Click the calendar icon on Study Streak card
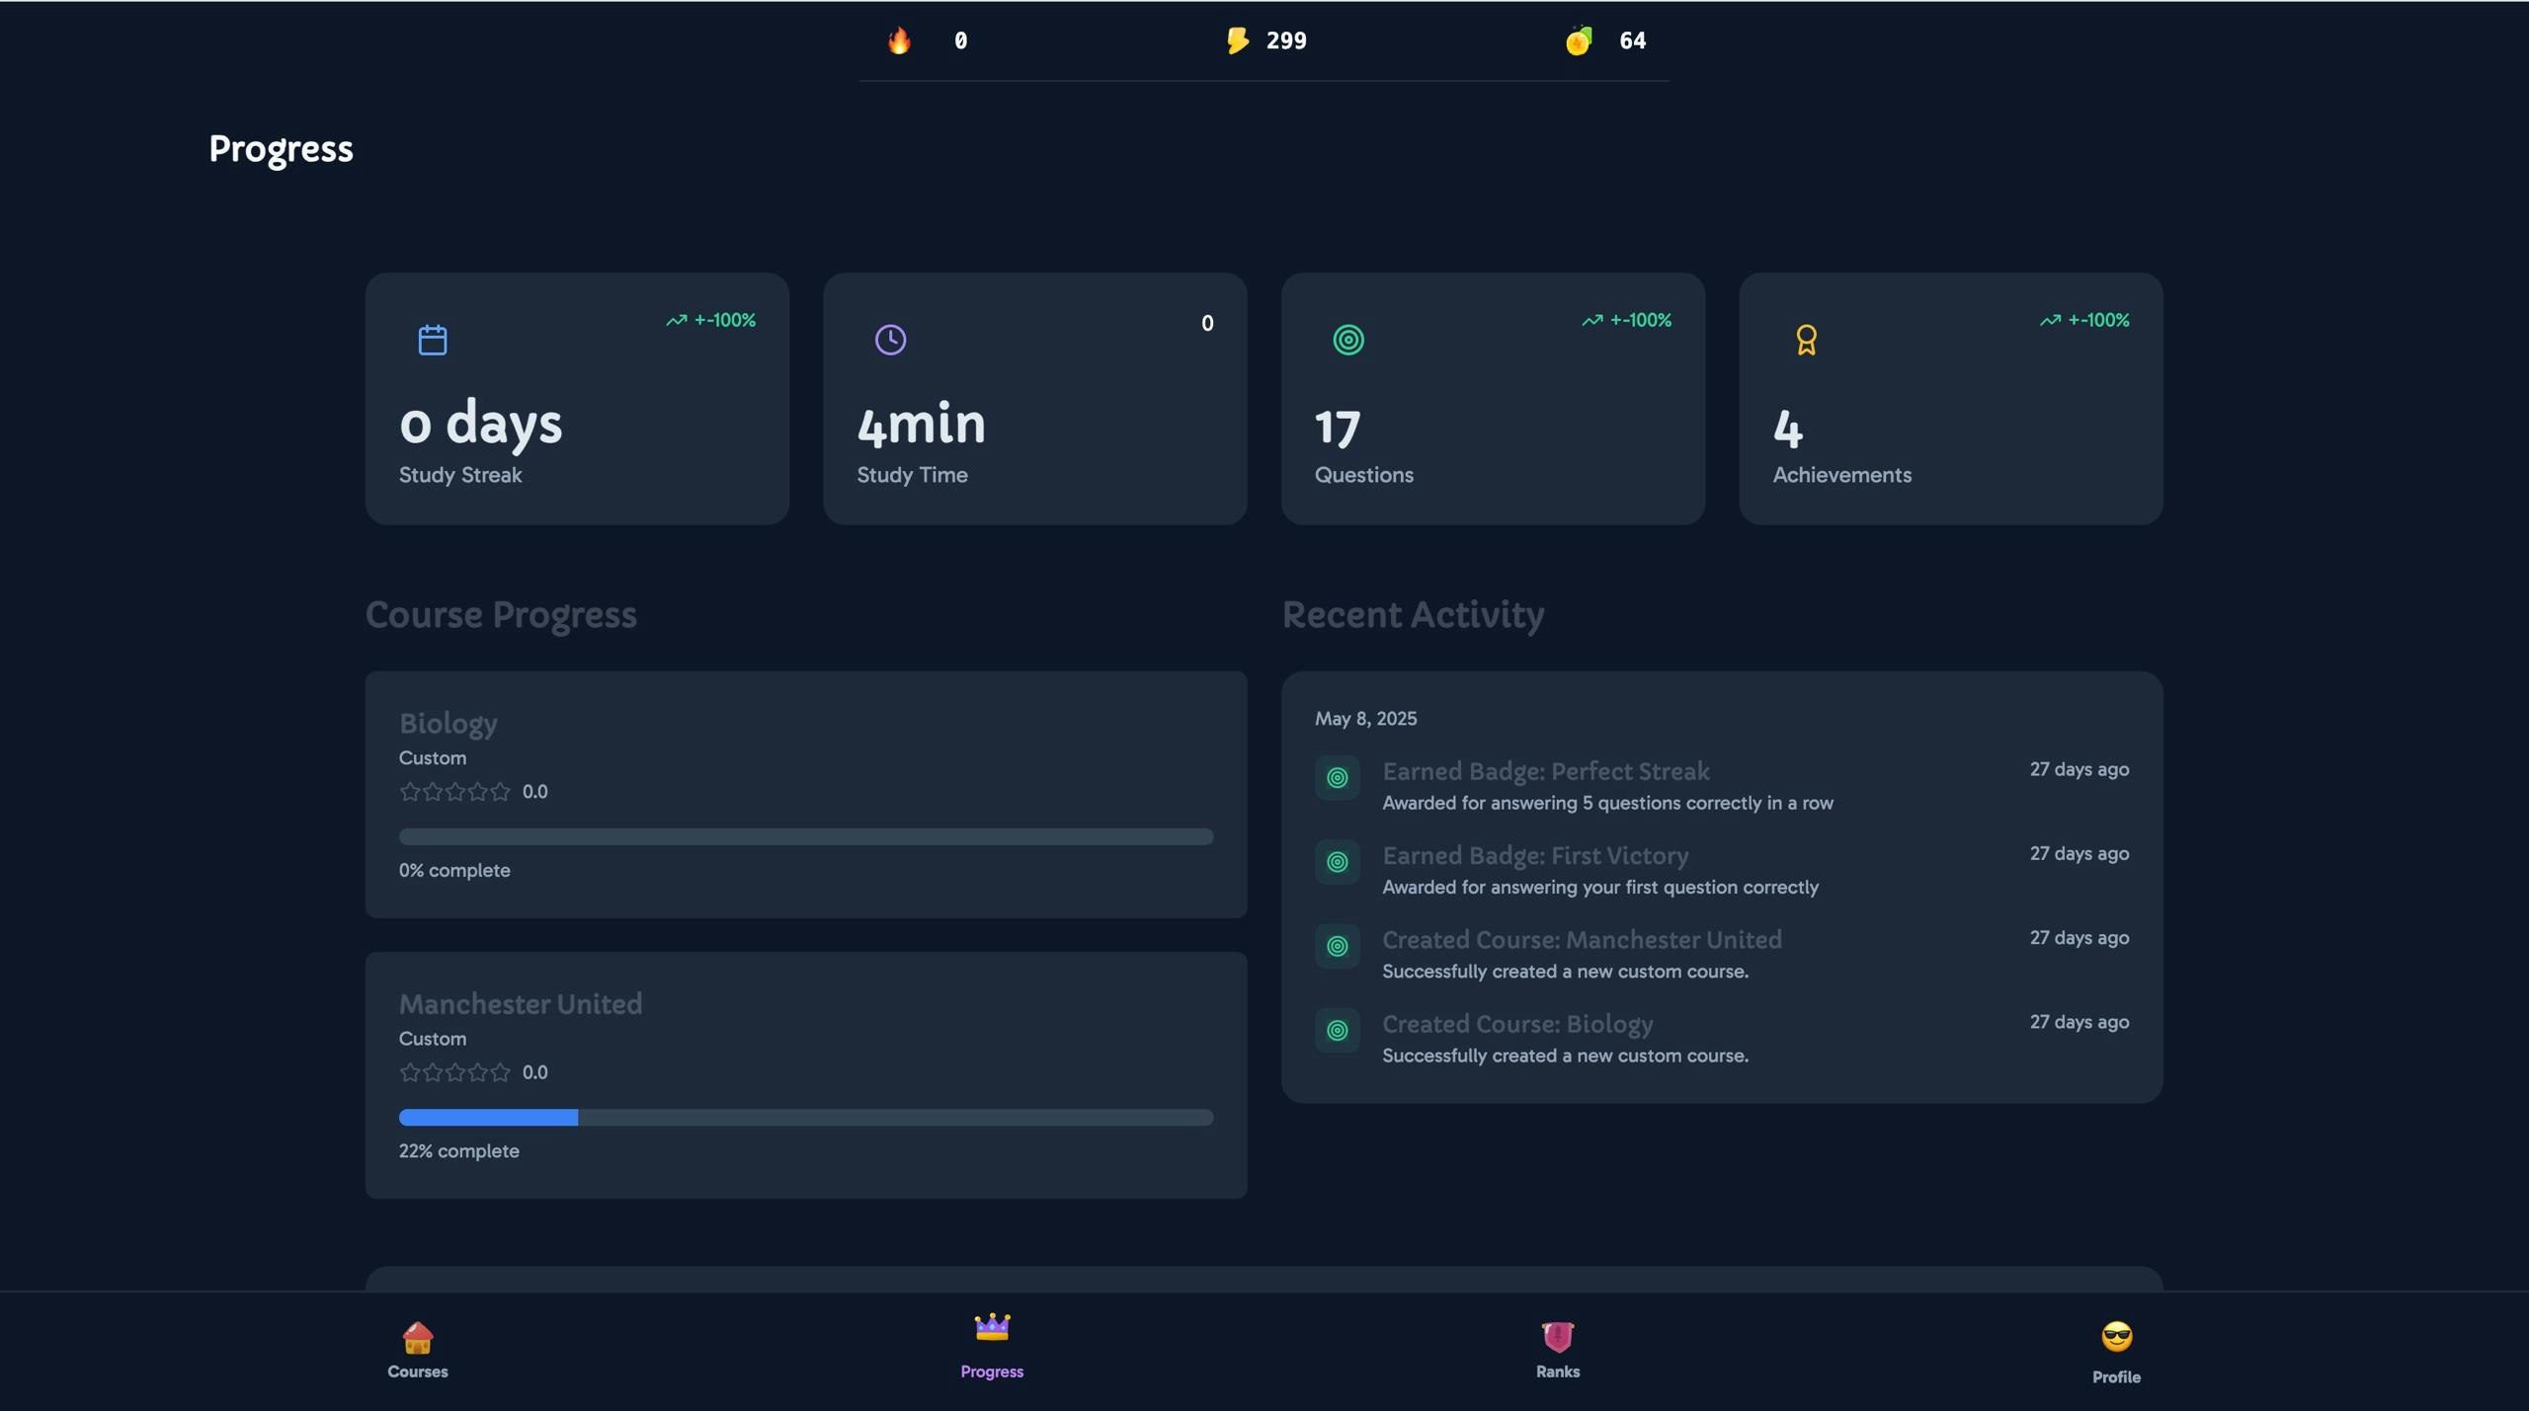Screen dimensions: 2529x1411 [x=433, y=340]
